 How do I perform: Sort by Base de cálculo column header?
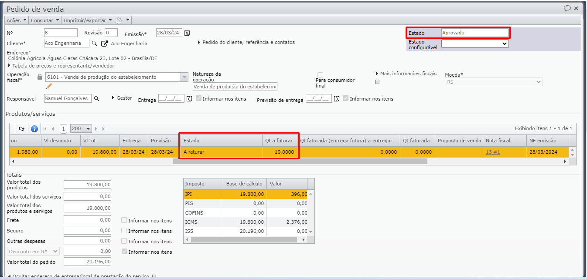(245, 184)
